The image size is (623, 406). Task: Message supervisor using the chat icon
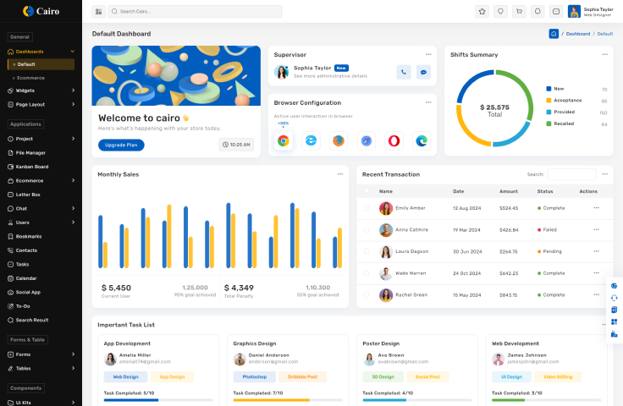423,72
